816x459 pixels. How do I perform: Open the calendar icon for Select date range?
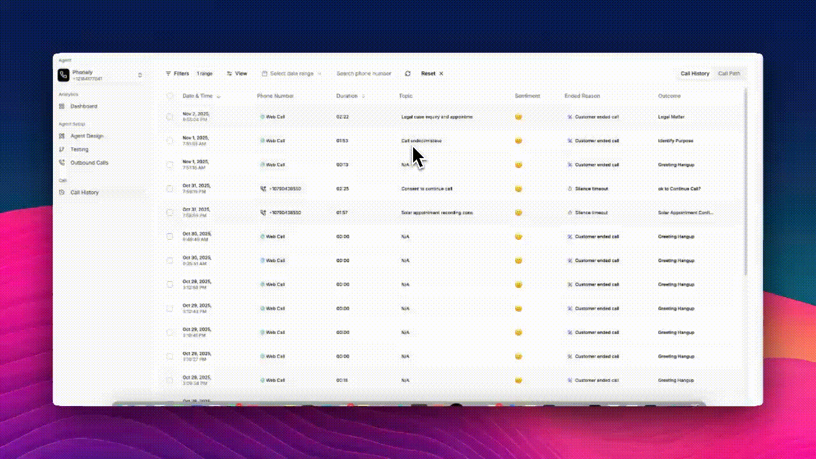click(265, 73)
